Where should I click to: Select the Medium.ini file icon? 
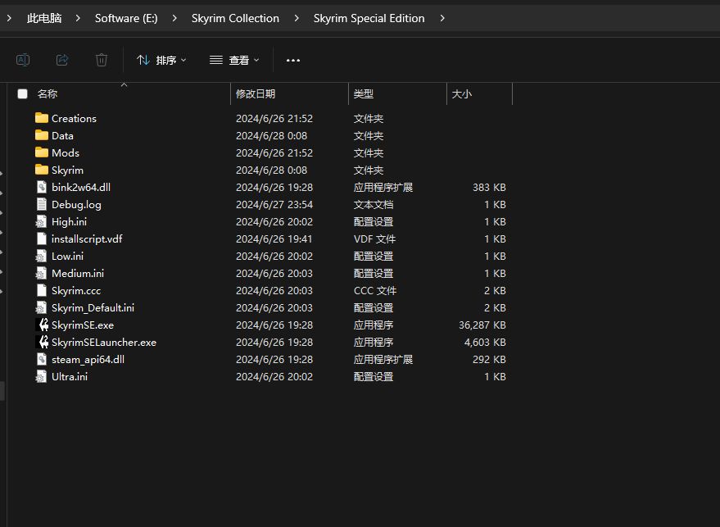pyautogui.click(x=41, y=274)
